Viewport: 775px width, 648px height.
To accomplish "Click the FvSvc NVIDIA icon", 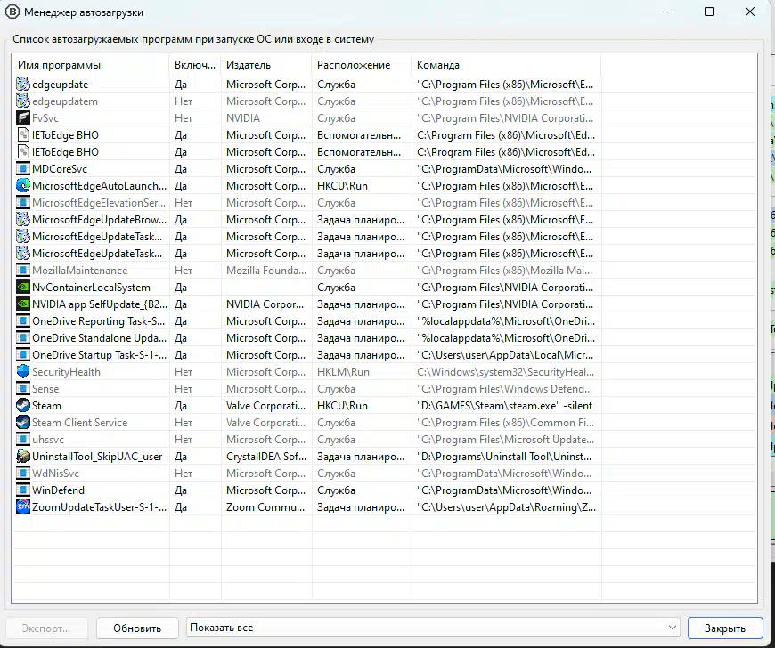I will [x=23, y=118].
